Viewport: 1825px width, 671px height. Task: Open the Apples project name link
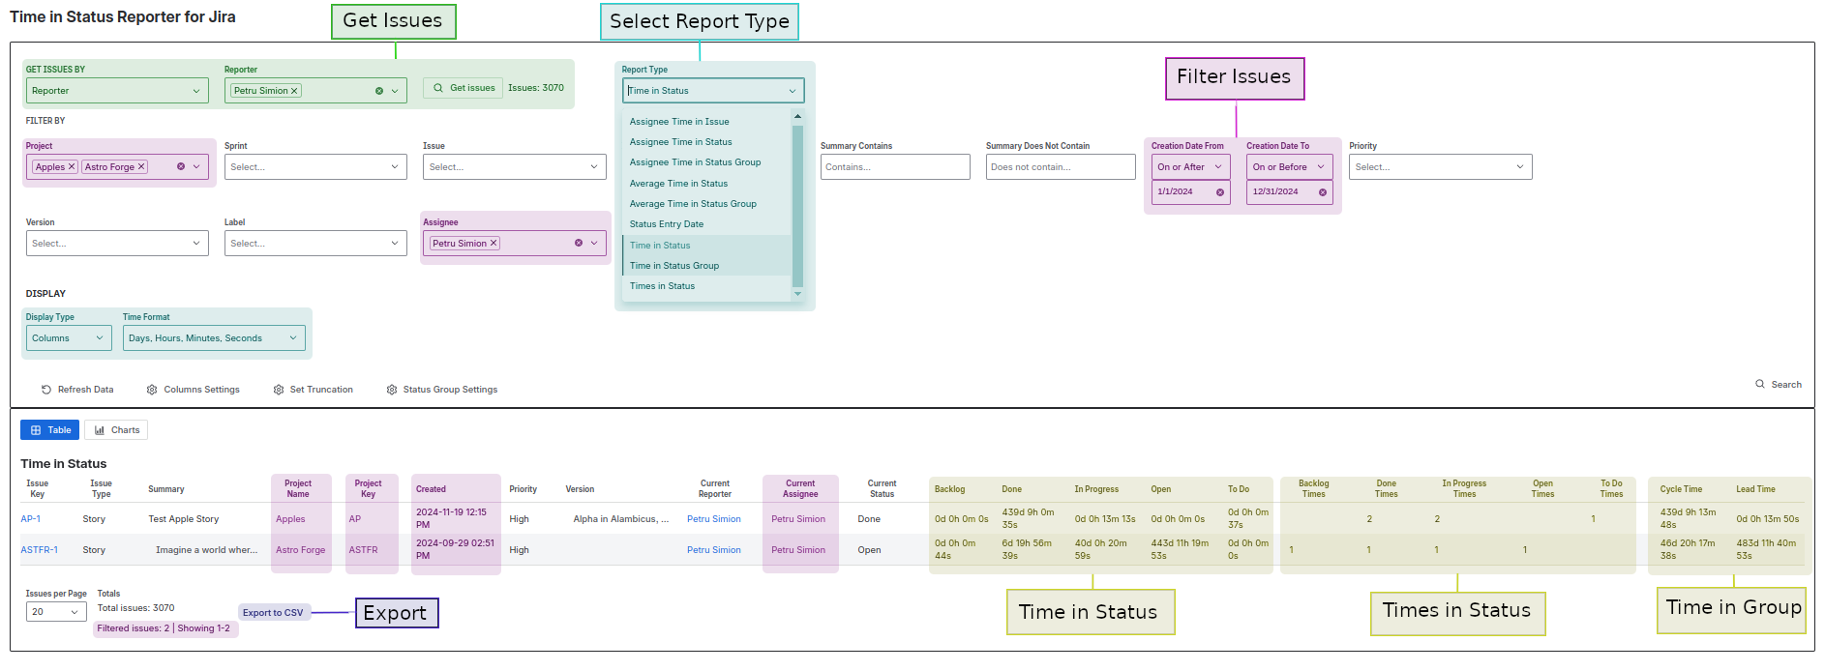coord(290,519)
